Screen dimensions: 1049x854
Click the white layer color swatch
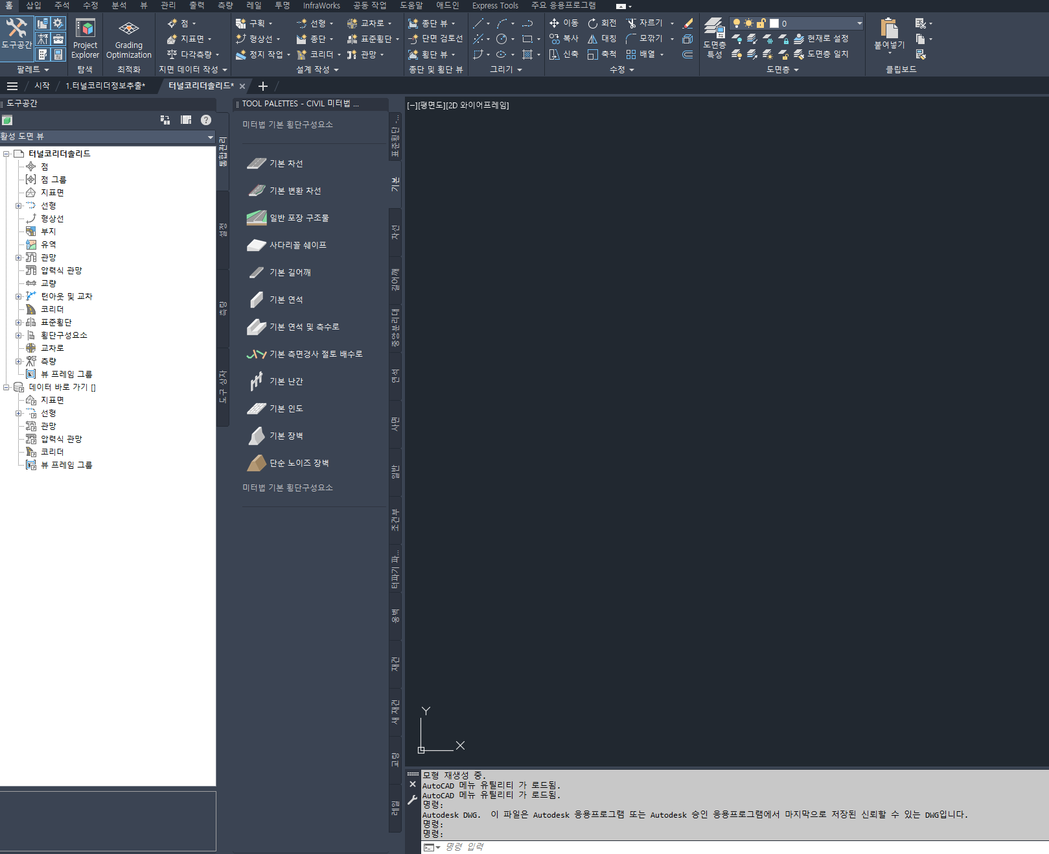(774, 23)
